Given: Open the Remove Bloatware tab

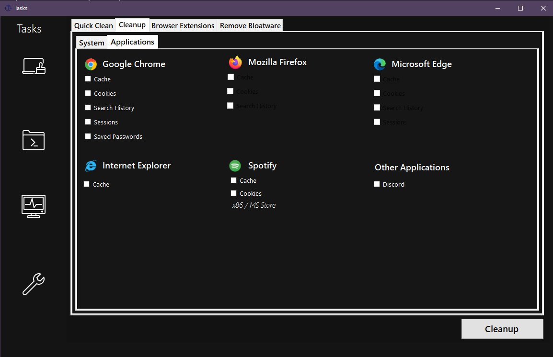Looking at the screenshot, I should coord(250,26).
